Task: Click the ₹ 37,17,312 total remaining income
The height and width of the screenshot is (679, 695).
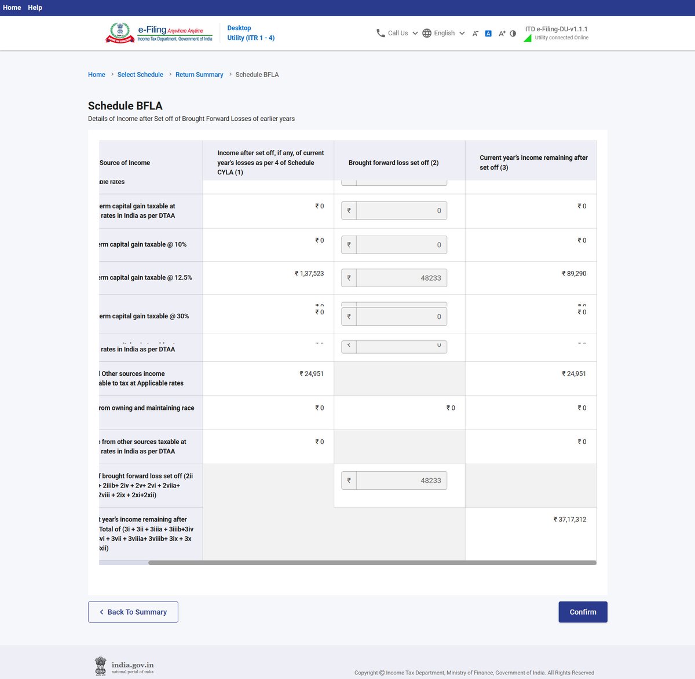Action: tap(570, 520)
